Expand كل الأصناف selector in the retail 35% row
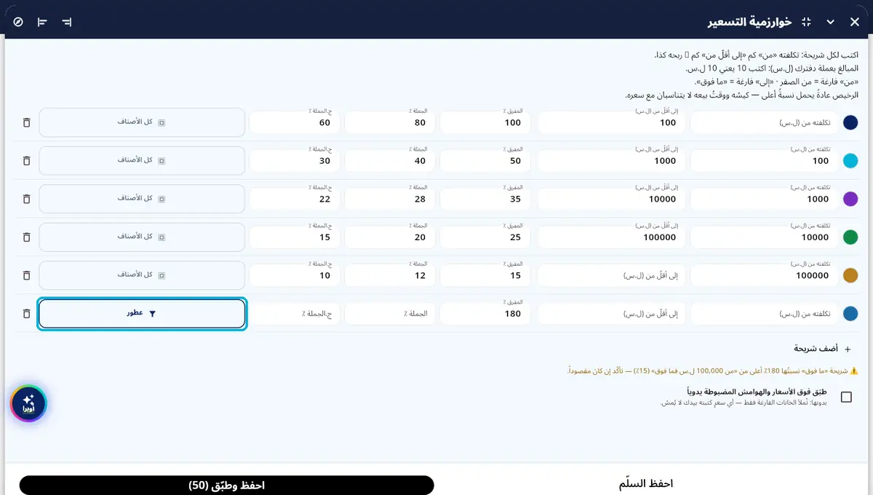Screen dimensions: 873x495 pos(142,199)
